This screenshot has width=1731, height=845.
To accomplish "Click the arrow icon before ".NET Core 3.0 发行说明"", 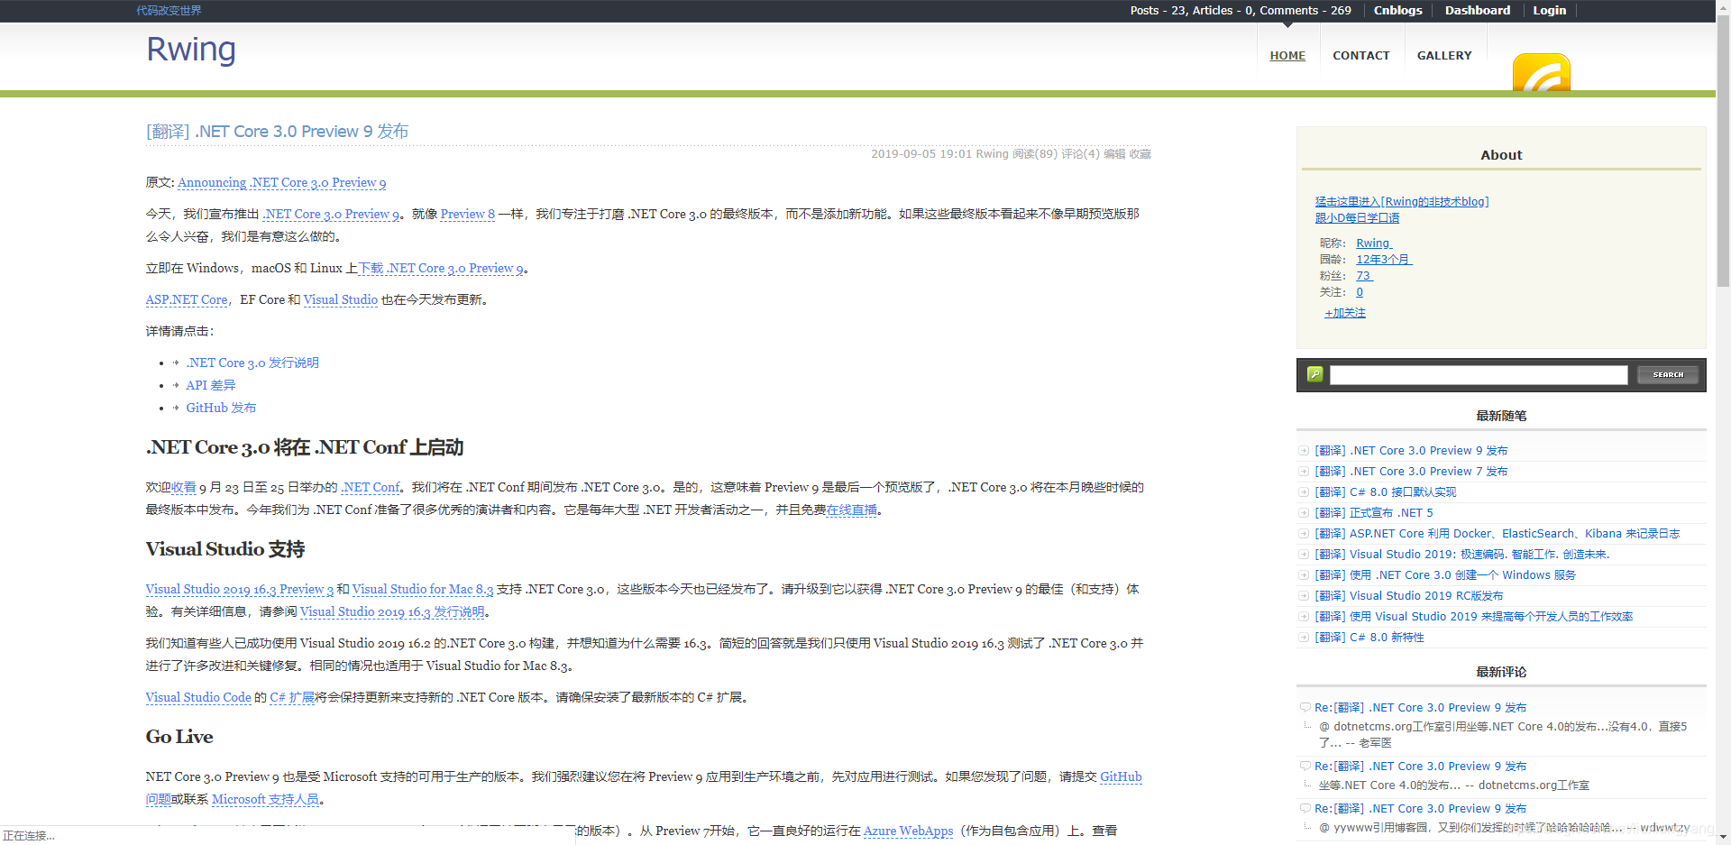I will (175, 363).
